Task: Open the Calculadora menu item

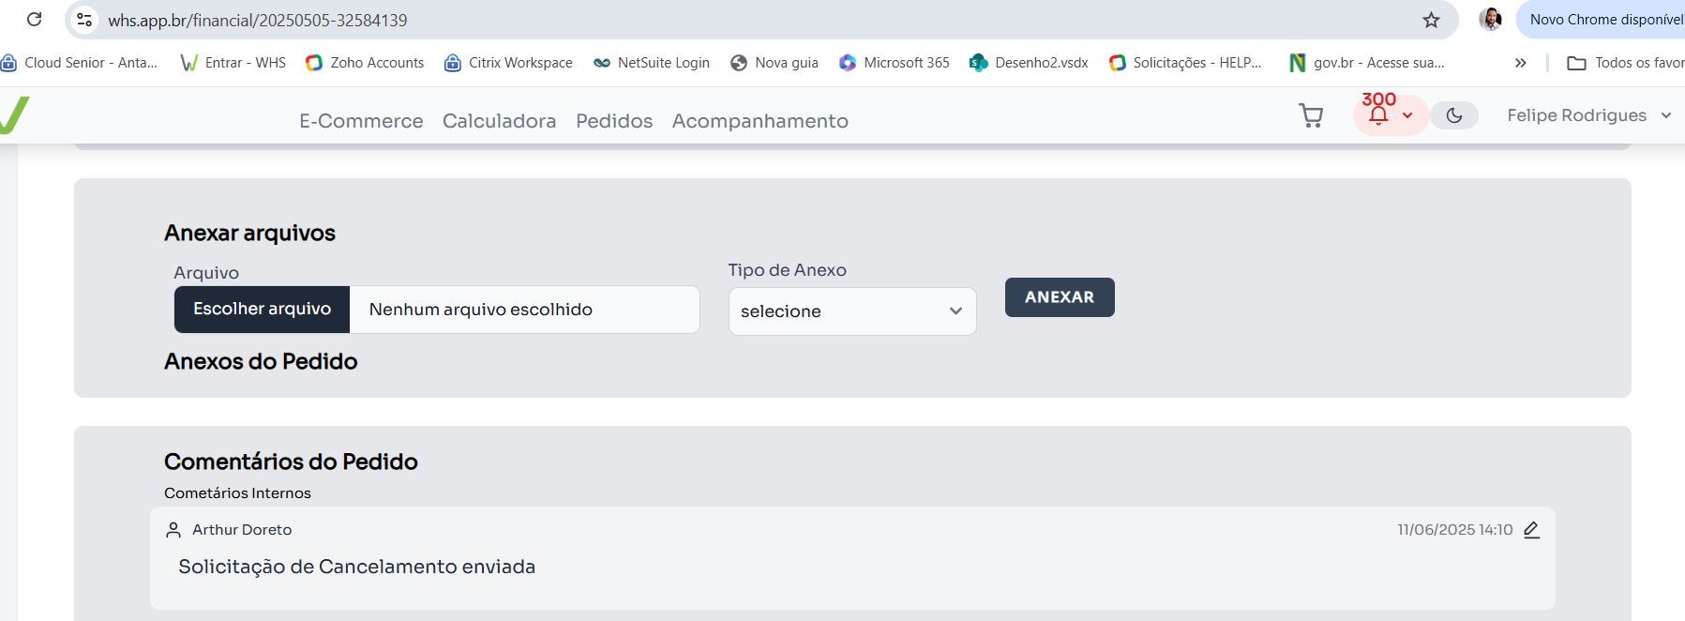Action: 499,121
